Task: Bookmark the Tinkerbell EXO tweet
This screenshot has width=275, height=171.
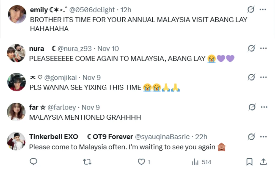Action: pyautogui.click(x=249, y=162)
